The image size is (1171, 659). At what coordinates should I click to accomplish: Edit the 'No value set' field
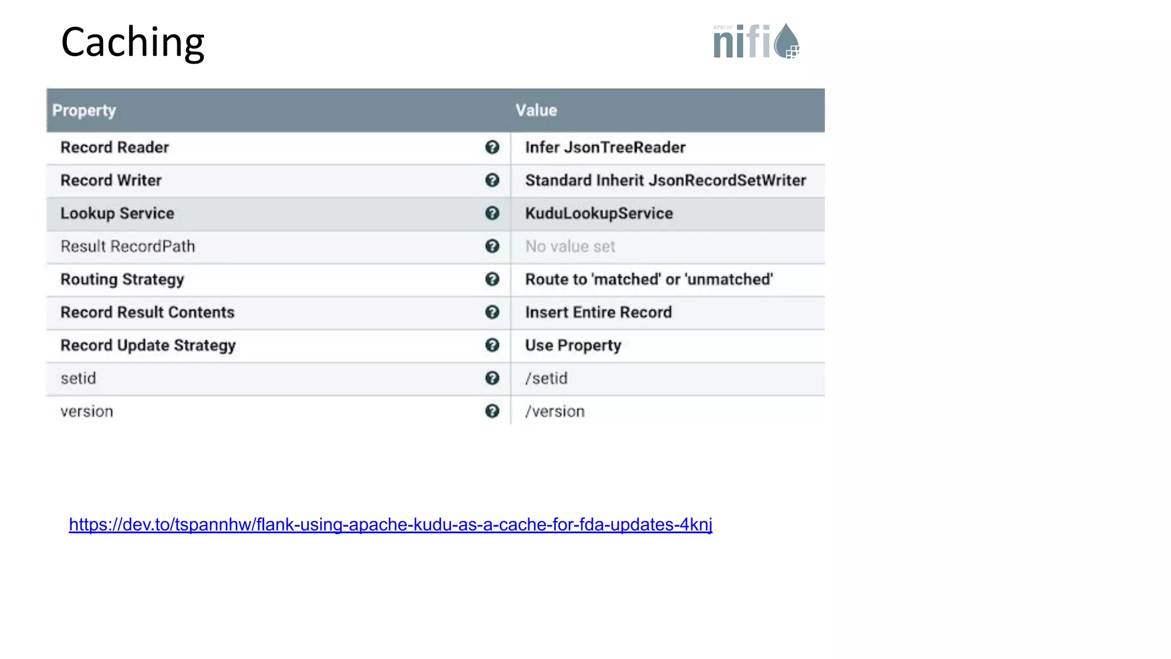[570, 247]
